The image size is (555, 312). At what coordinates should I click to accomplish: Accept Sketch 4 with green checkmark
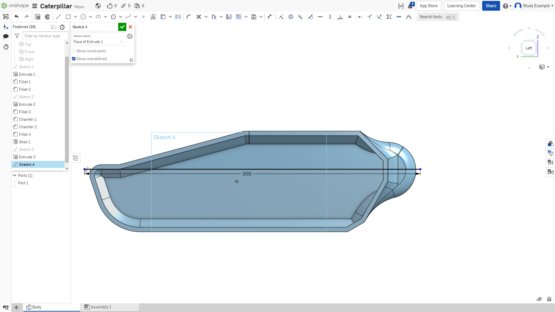(x=122, y=27)
